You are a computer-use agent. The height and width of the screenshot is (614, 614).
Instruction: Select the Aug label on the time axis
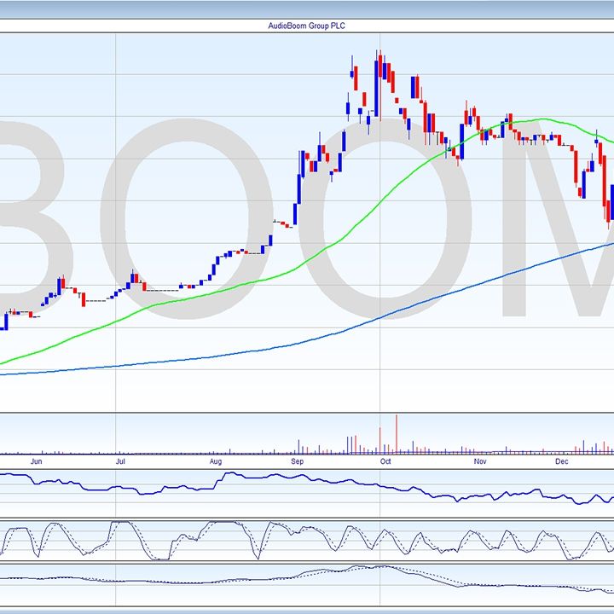tap(216, 461)
